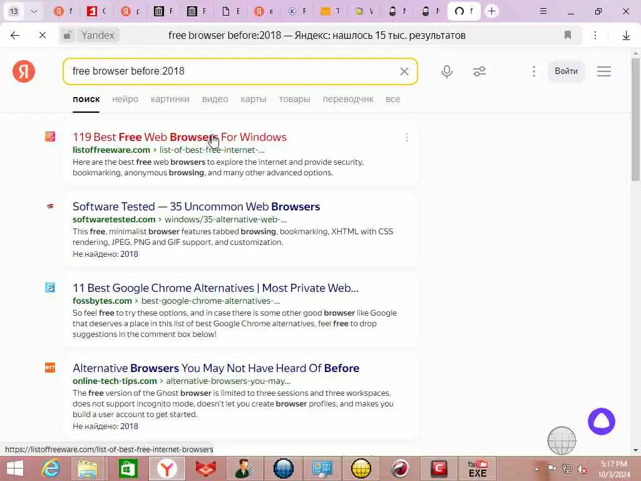Click Yandex Browser taskbar icon

(167, 468)
